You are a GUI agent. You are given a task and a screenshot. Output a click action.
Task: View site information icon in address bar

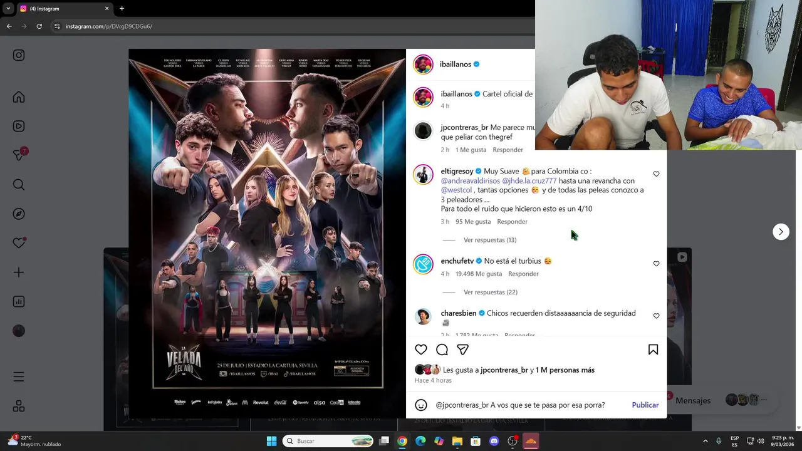click(x=57, y=26)
